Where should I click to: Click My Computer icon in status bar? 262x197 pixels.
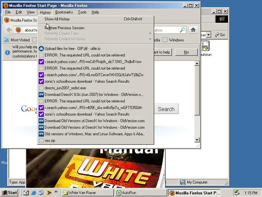point(183,182)
